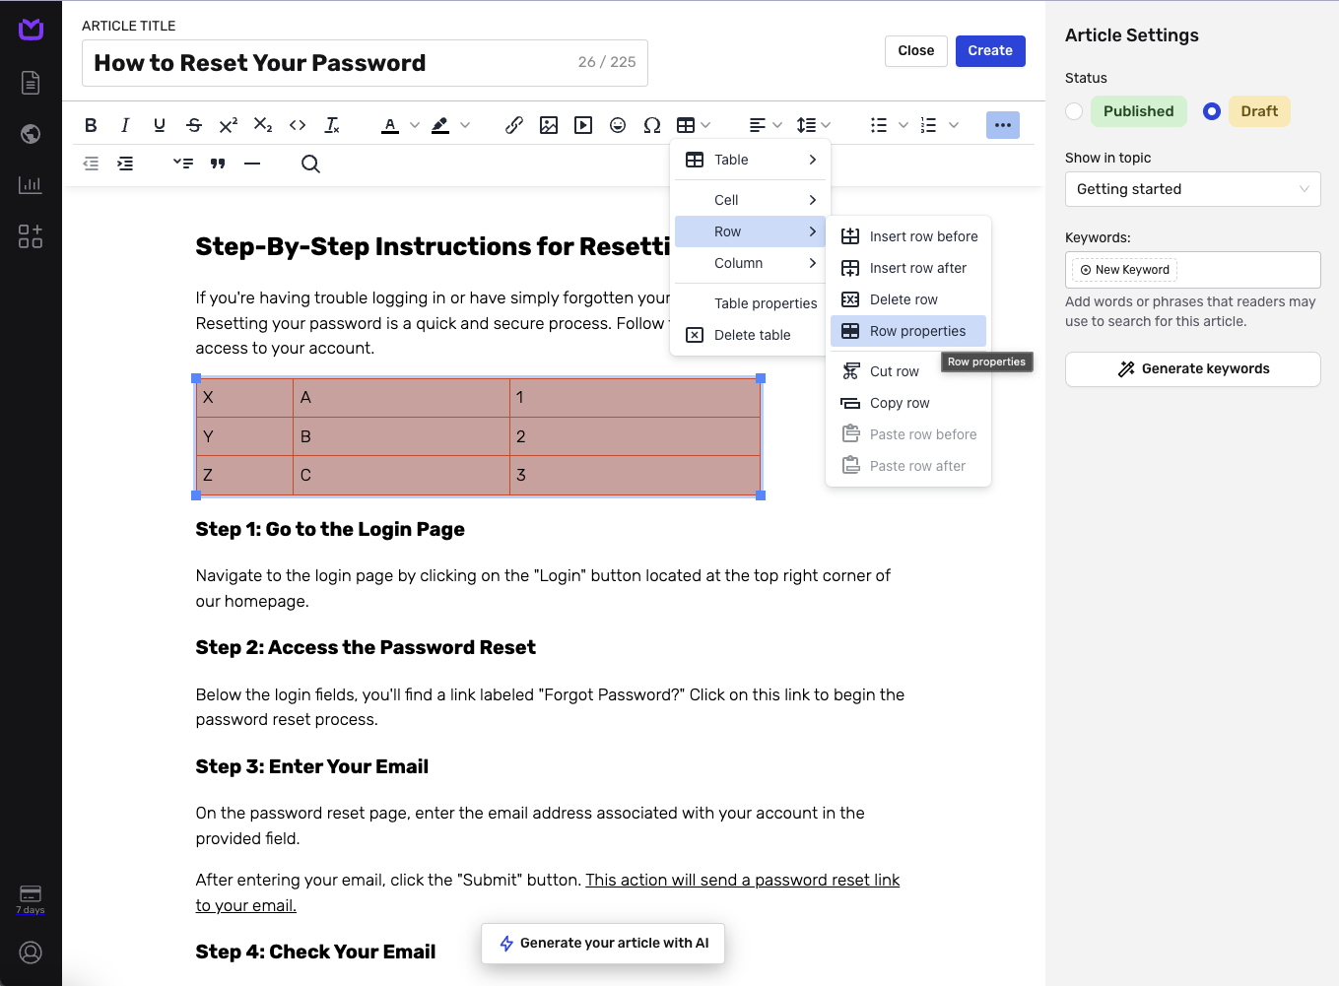Image resolution: width=1339 pixels, height=986 pixels.
Task: Apply superscript formatting
Action: (229, 125)
